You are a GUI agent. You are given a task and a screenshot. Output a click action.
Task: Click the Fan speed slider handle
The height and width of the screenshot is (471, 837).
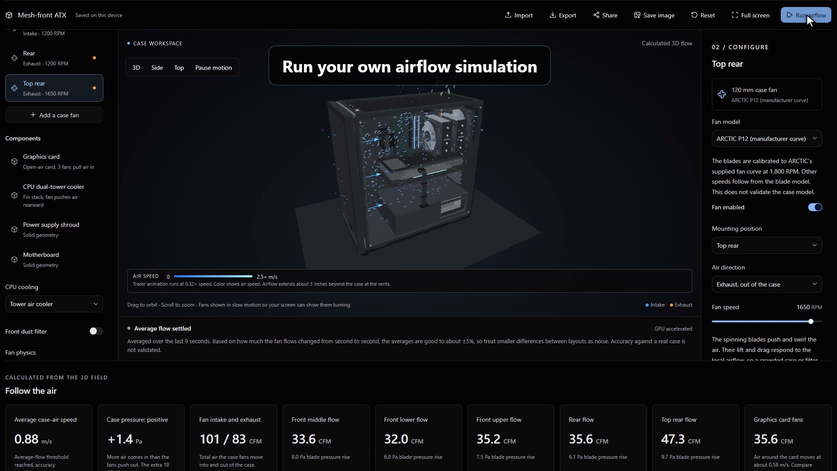coord(811,321)
